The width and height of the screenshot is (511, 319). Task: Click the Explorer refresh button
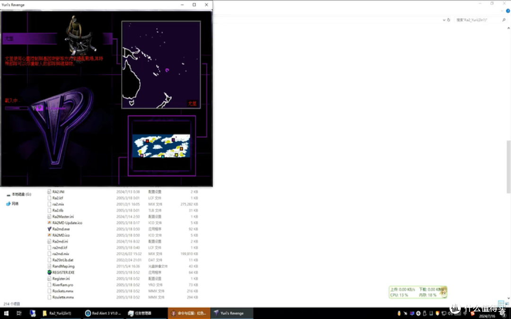(x=449, y=20)
